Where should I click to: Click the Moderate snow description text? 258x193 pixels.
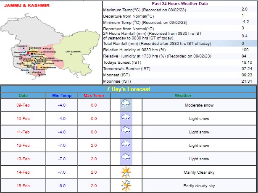(199, 105)
